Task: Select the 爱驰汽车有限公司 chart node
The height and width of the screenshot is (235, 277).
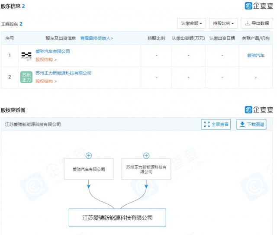Action: [x=89, y=169]
